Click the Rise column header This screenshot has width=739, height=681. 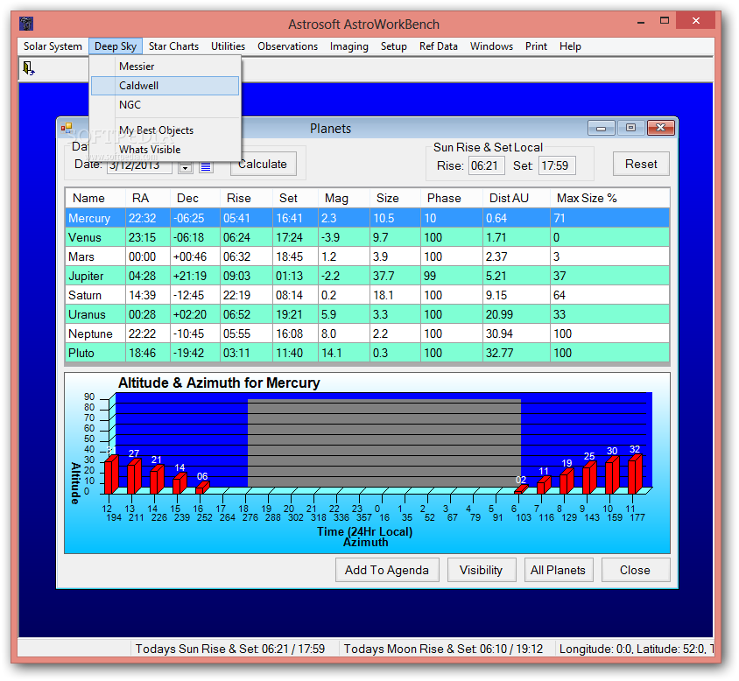(247, 198)
